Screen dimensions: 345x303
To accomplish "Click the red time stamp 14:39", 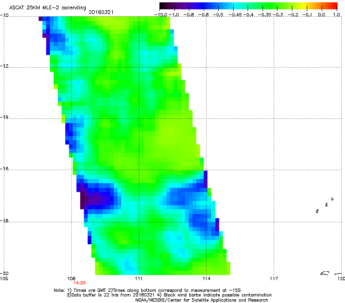I will click(x=79, y=283).
